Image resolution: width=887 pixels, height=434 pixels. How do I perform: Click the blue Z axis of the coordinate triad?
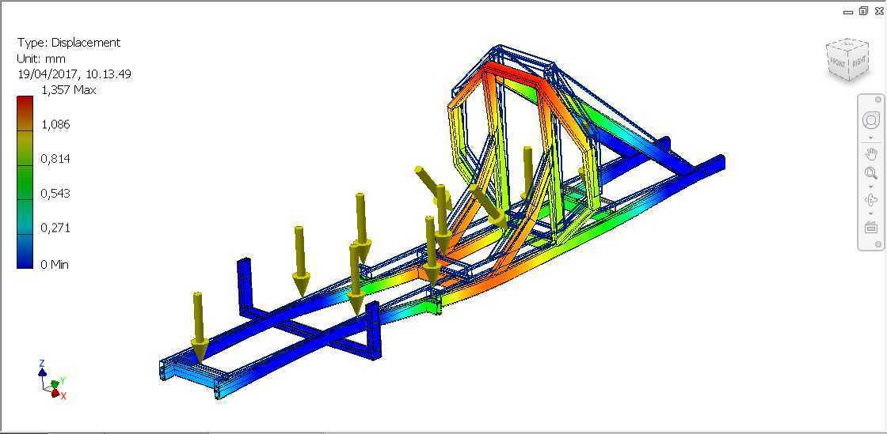point(42,372)
